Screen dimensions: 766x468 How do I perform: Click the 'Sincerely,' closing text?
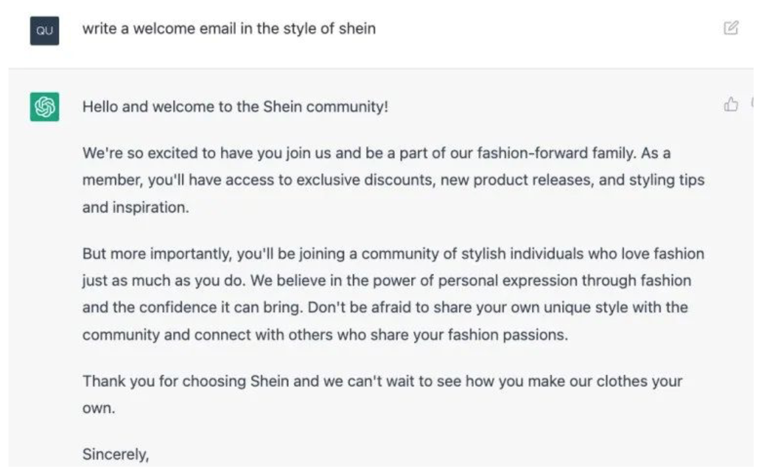point(116,454)
